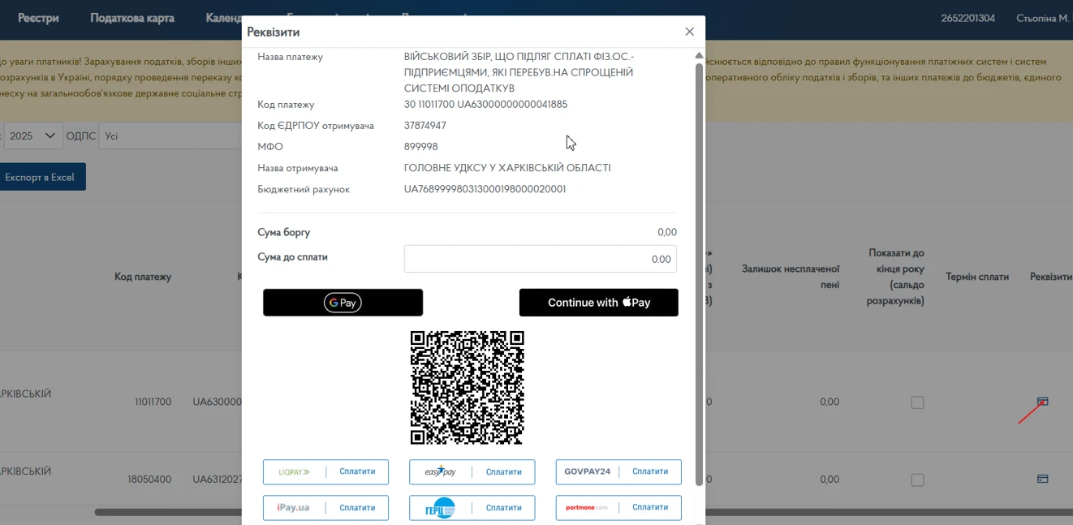Pay via EasyPay service
The image size is (1073, 525).
pyautogui.click(x=472, y=471)
